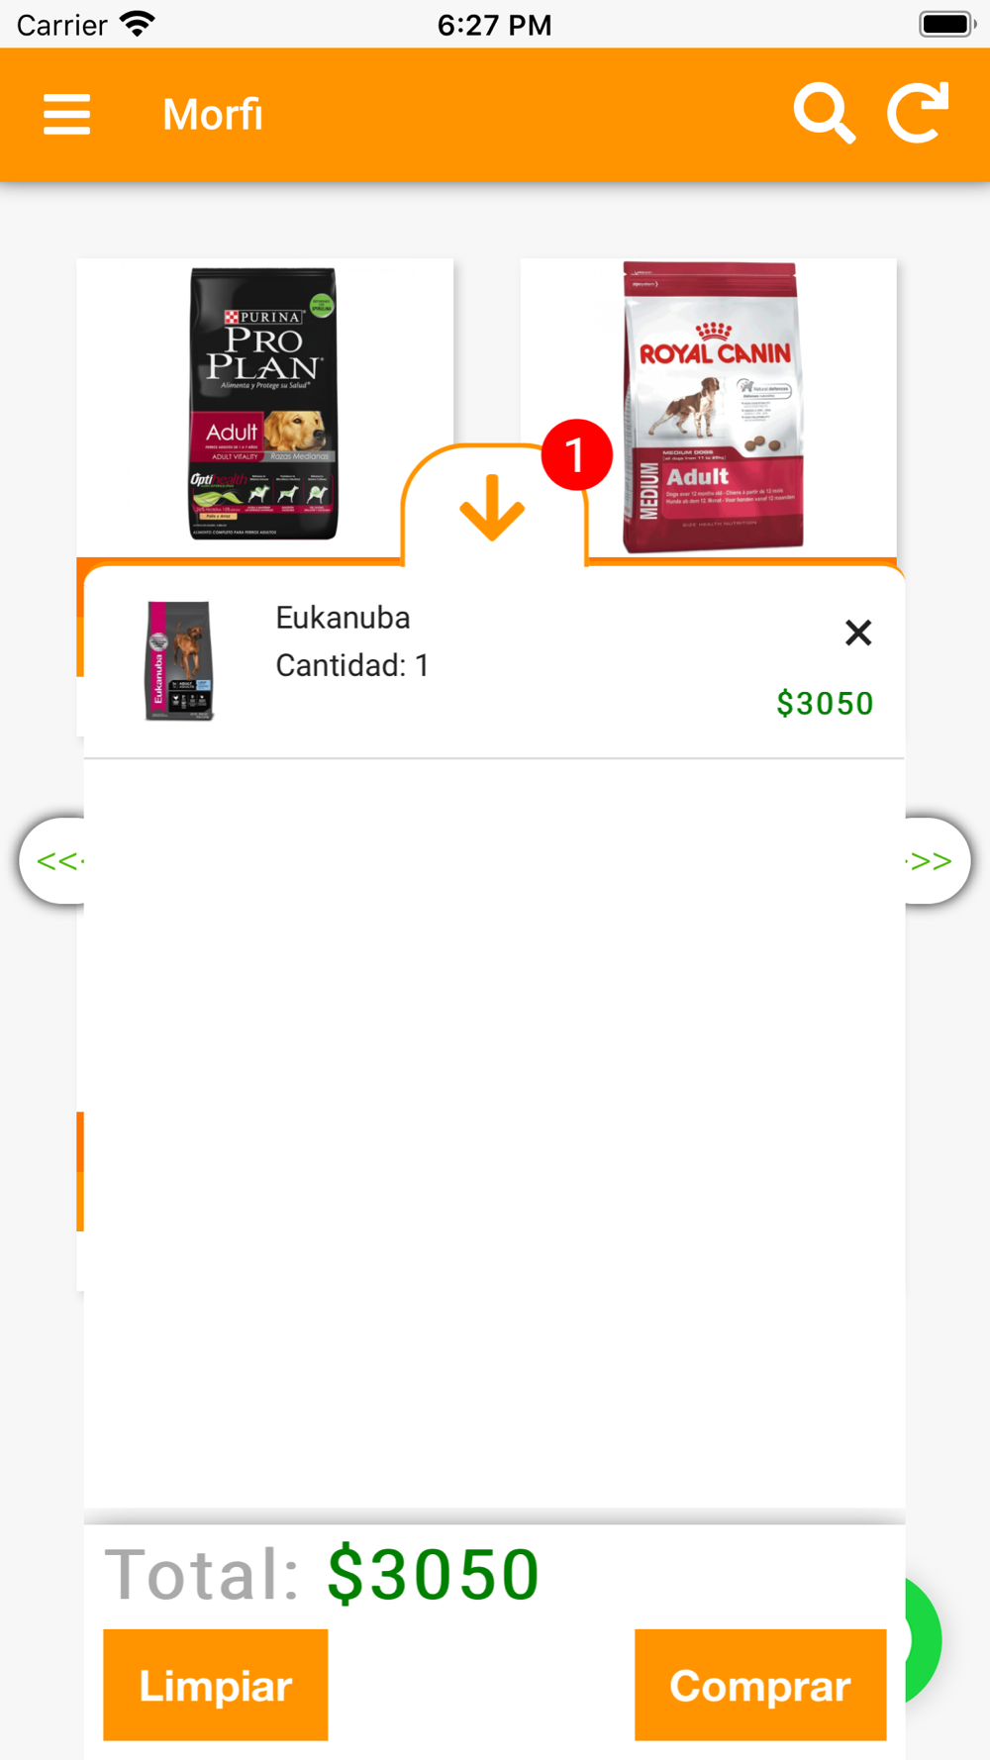Viewport: 990px width, 1760px height.
Task: Tap the red cart count badge
Action: (x=576, y=454)
